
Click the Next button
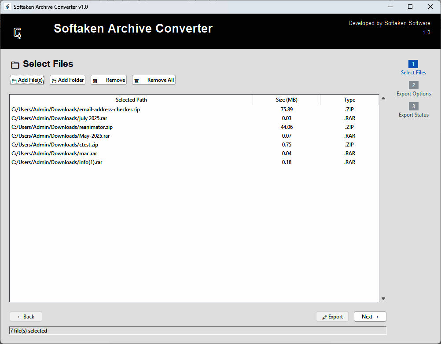click(x=370, y=316)
